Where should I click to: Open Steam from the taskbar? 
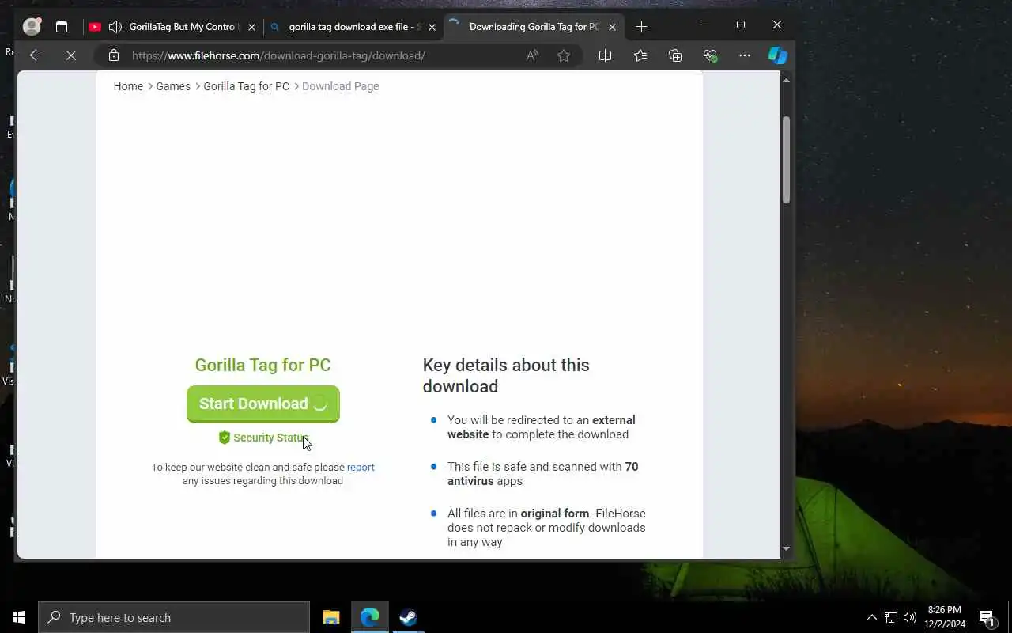click(408, 617)
